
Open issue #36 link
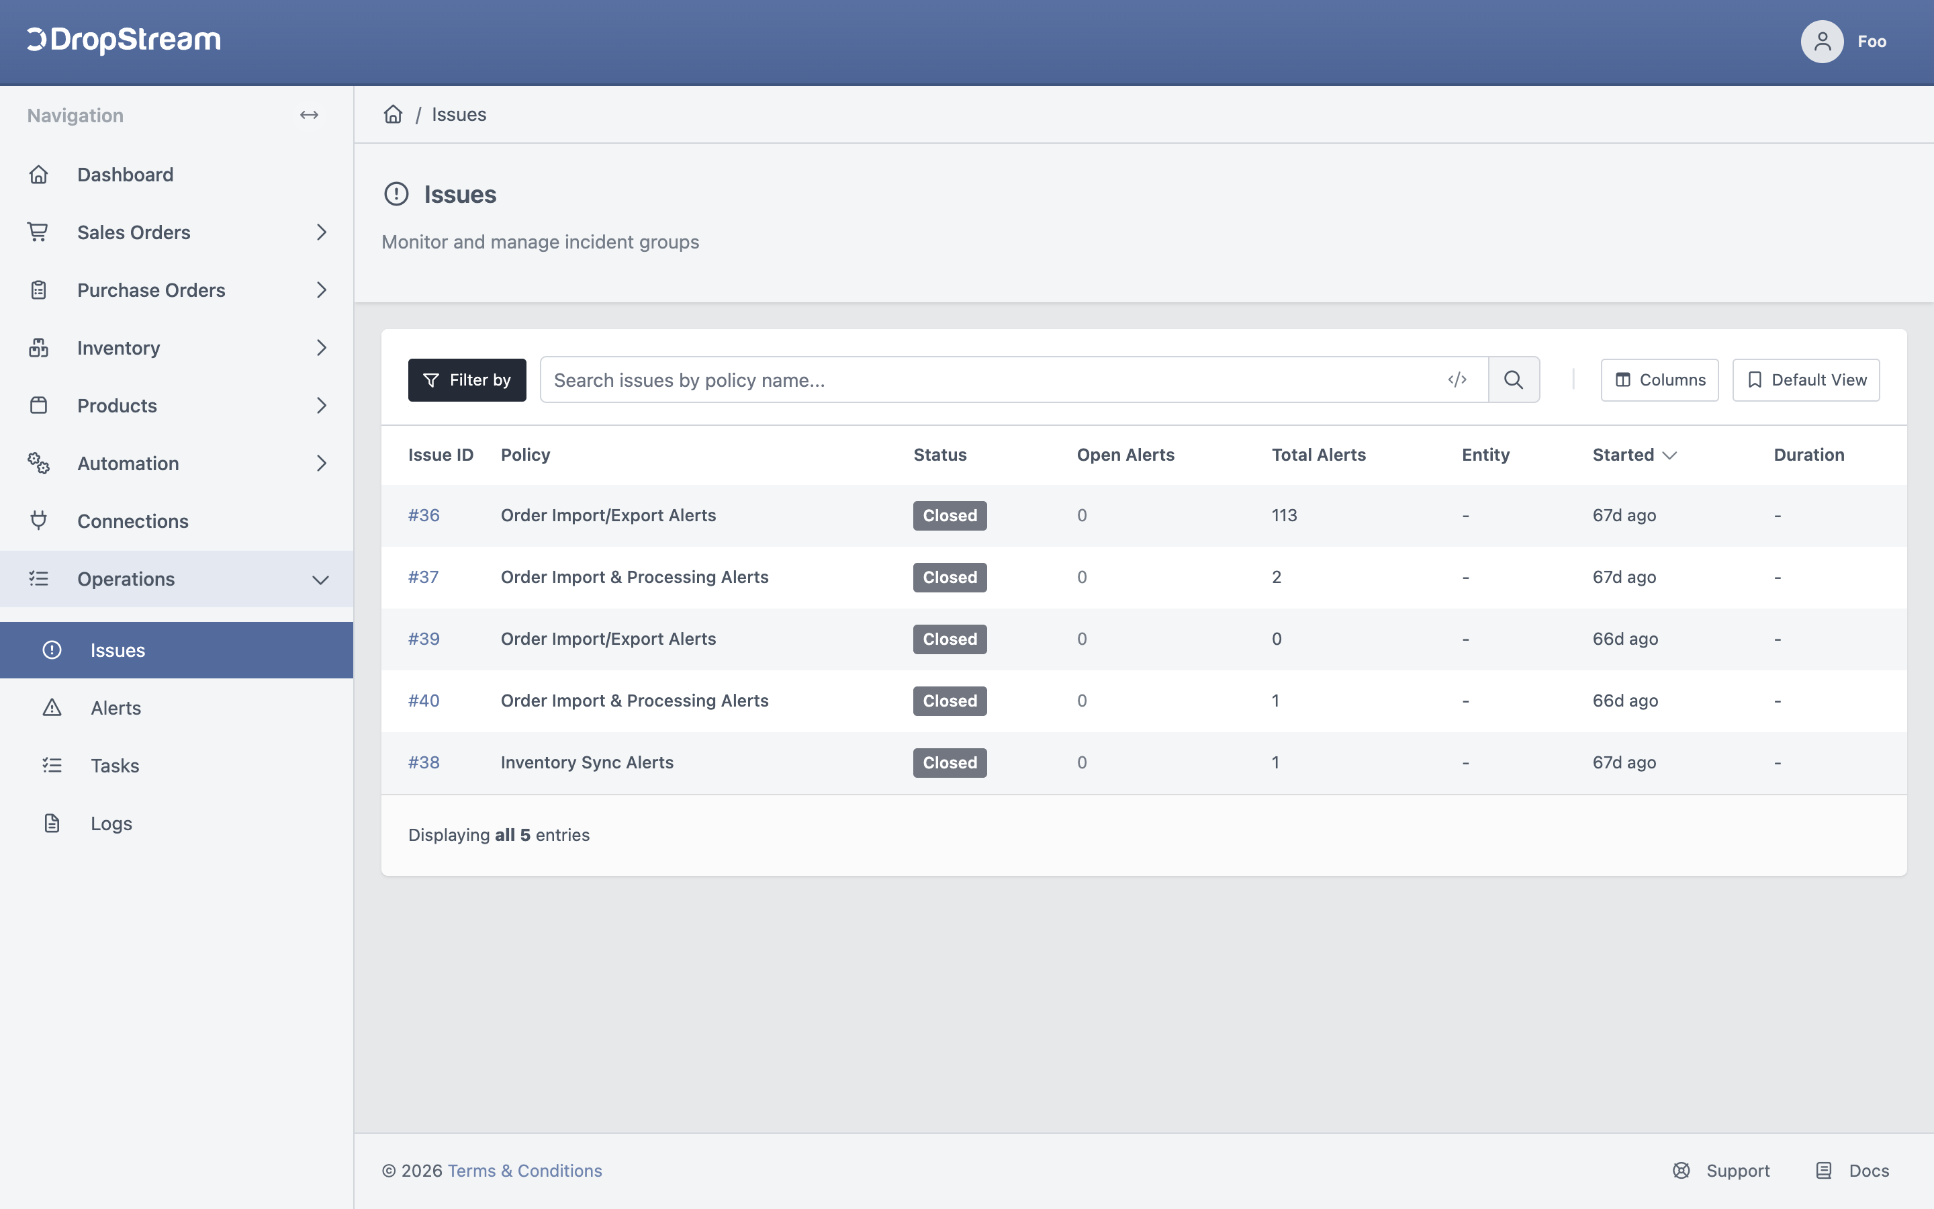pos(424,516)
